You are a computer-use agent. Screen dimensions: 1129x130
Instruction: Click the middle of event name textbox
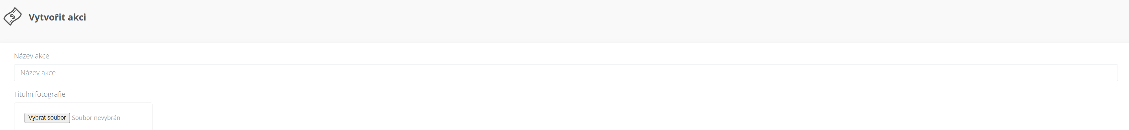click(566, 73)
